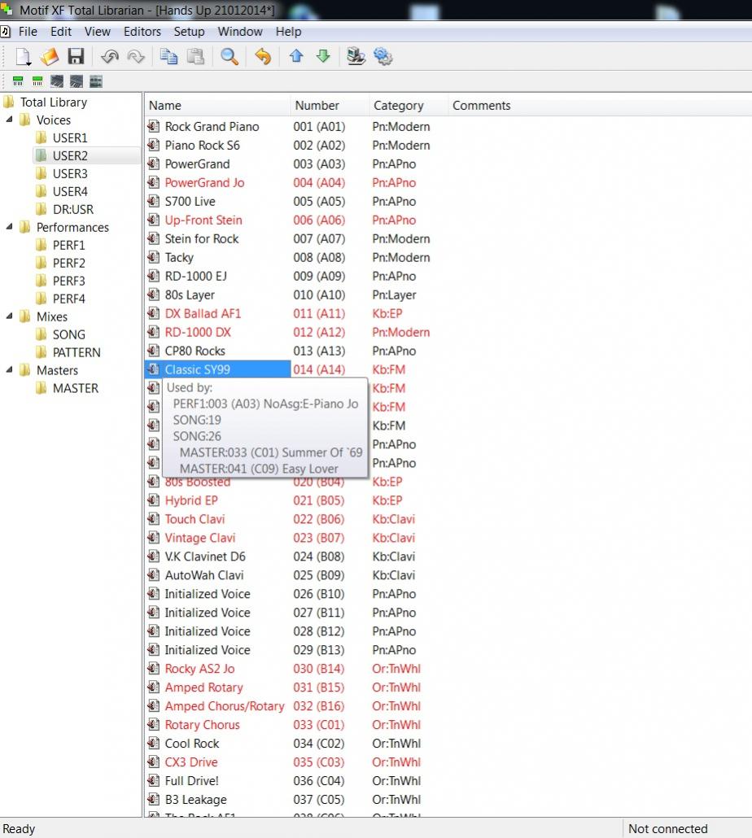The image size is (752, 838).
Task: Click the Redo arrow icon
Action: tap(136, 57)
